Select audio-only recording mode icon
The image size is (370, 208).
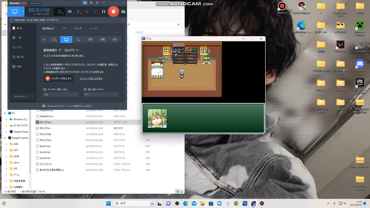[x=115, y=40]
